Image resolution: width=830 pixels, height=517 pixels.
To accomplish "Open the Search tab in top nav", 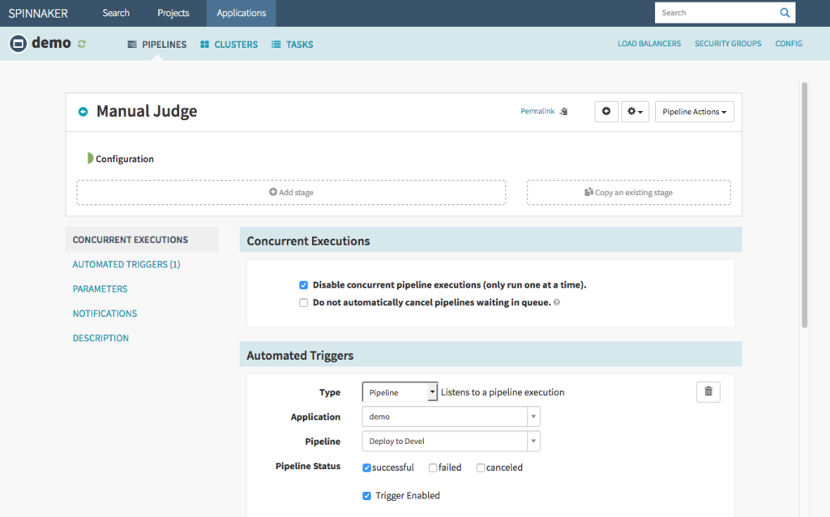I will [x=116, y=13].
